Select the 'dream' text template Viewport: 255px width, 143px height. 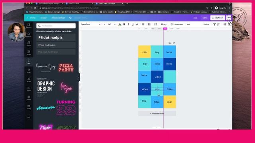point(46,108)
